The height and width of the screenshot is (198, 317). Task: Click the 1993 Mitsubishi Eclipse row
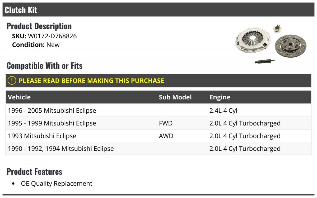pyautogui.click(x=158, y=136)
